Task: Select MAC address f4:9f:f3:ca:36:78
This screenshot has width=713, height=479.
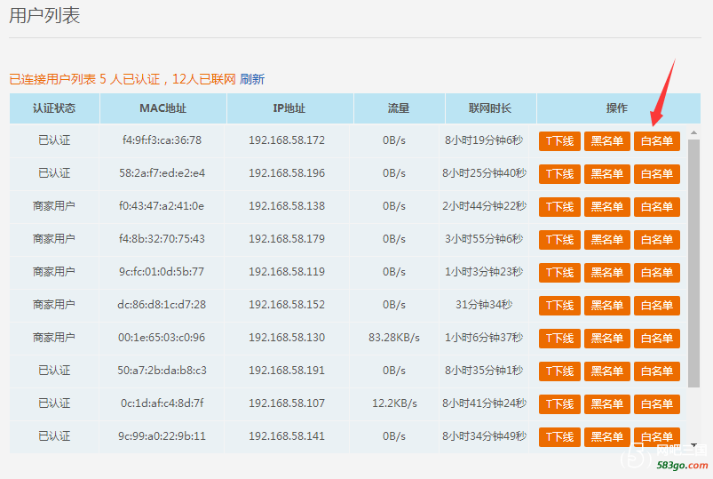Action: pos(162,140)
